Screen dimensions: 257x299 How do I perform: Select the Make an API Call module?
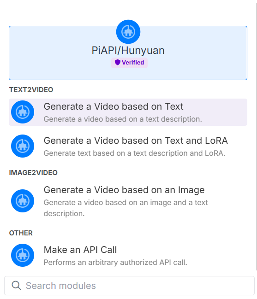(128, 255)
